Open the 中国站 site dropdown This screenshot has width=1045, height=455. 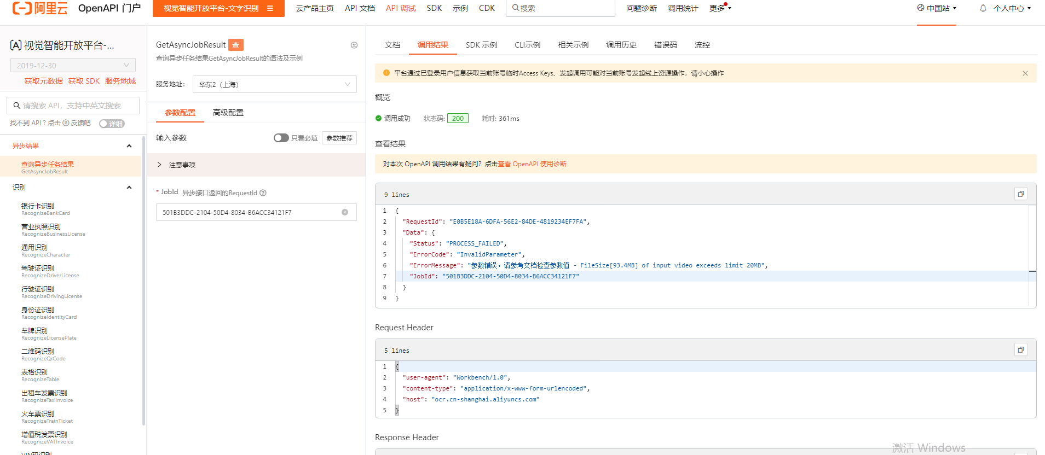click(x=937, y=8)
